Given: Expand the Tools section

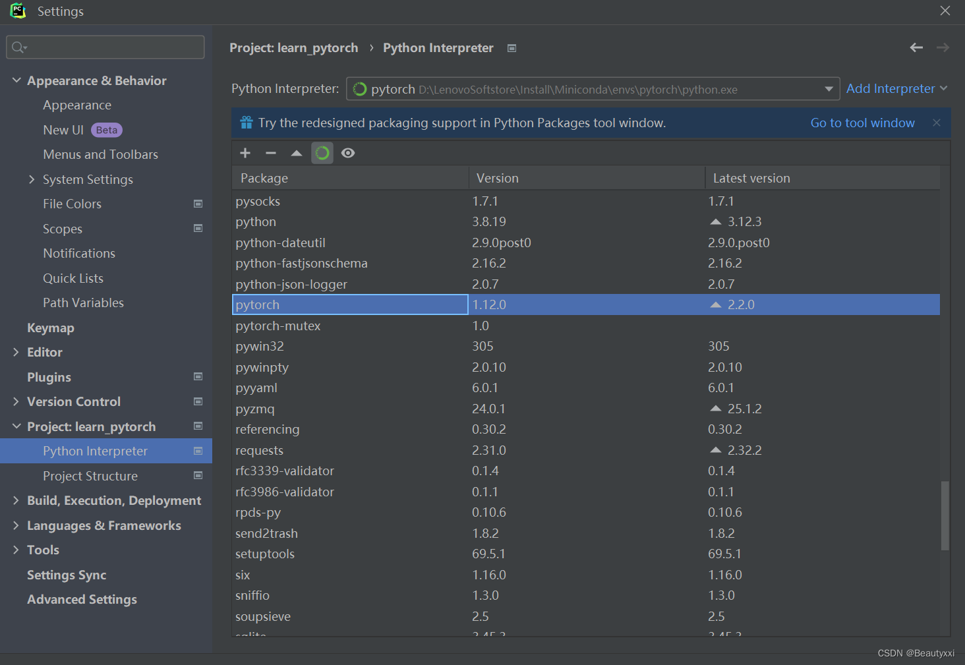Looking at the screenshot, I should click(x=16, y=550).
